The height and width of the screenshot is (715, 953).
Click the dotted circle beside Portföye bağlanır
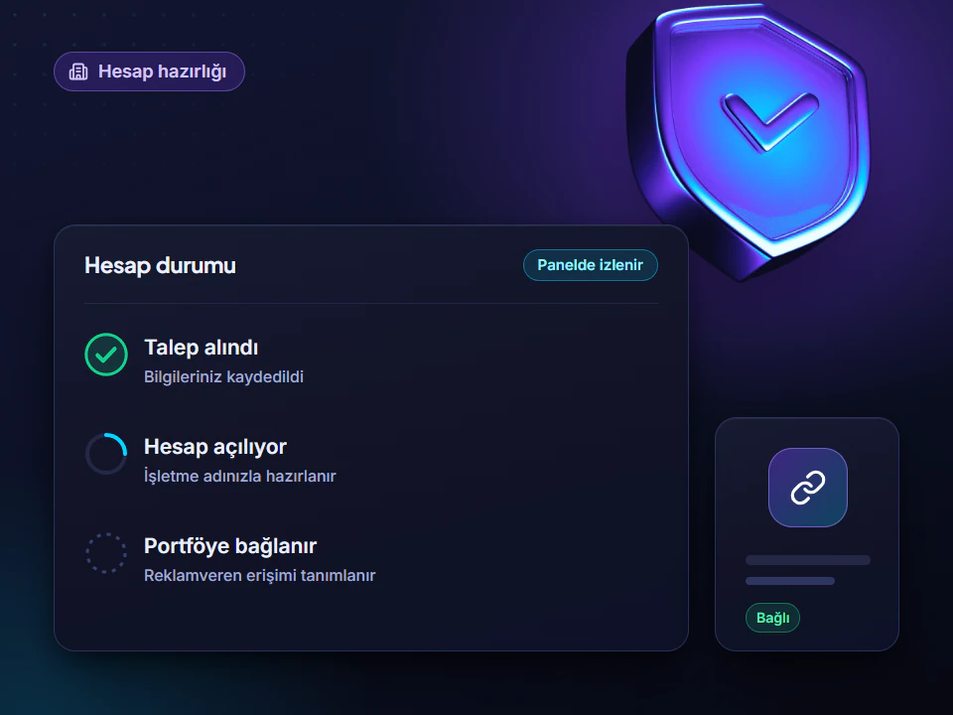point(106,553)
